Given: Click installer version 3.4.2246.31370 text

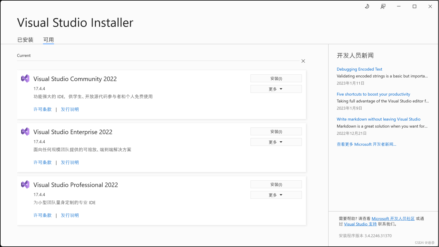Looking at the screenshot, I should pos(365,236).
